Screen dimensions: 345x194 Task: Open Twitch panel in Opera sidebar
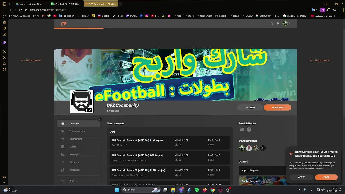tap(4, 43)
